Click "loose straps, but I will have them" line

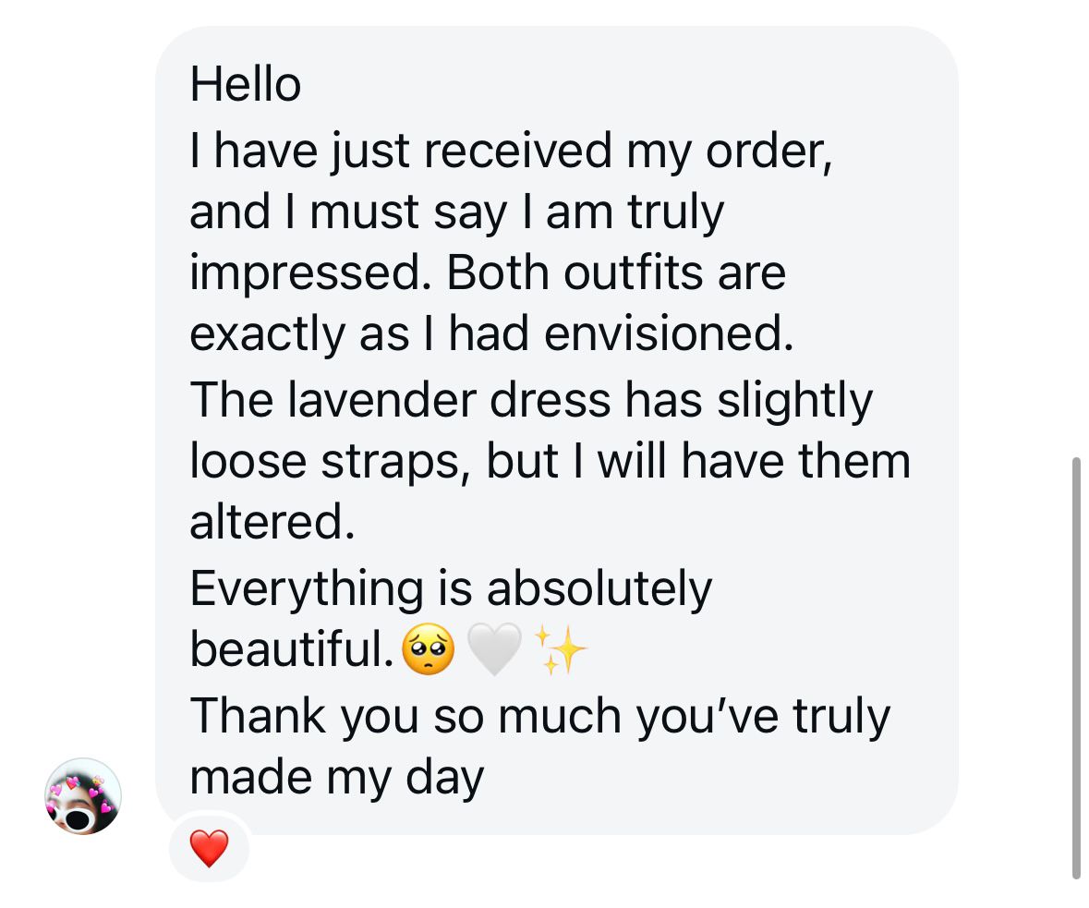(x=550, y=462)
